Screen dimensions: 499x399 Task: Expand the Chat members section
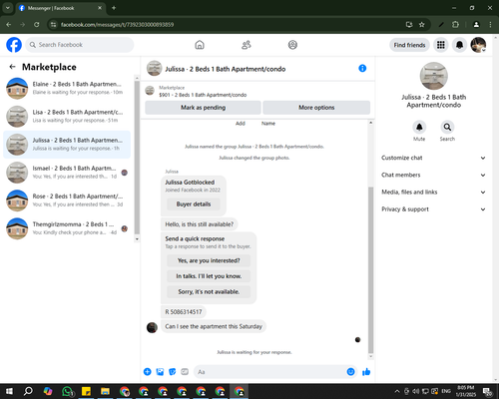coord(433,175)
